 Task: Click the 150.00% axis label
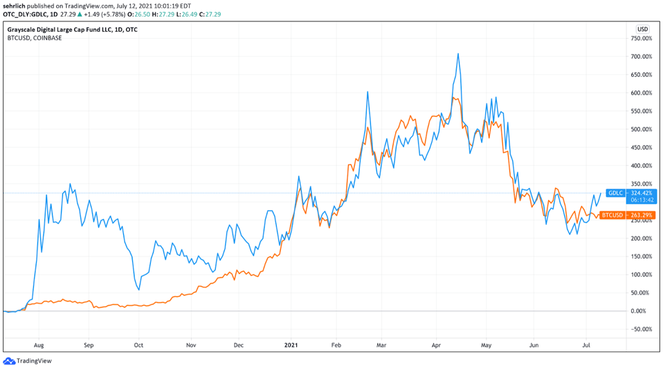coord(642,257)
